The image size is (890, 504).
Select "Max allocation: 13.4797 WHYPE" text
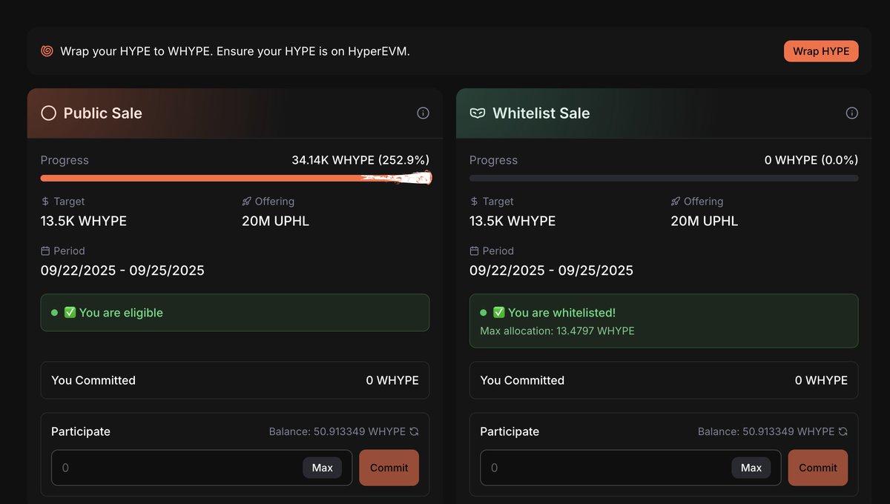tap(557, 331)
